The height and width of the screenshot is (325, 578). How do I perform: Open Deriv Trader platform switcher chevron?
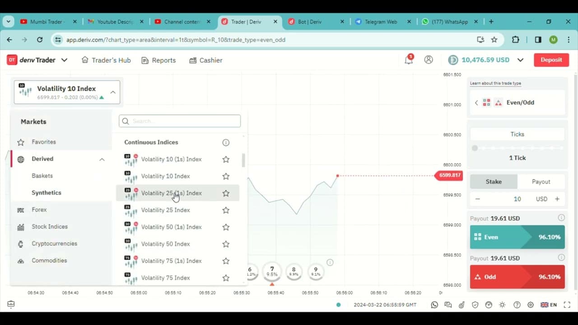pyautogui.click(x=64, y=60)
